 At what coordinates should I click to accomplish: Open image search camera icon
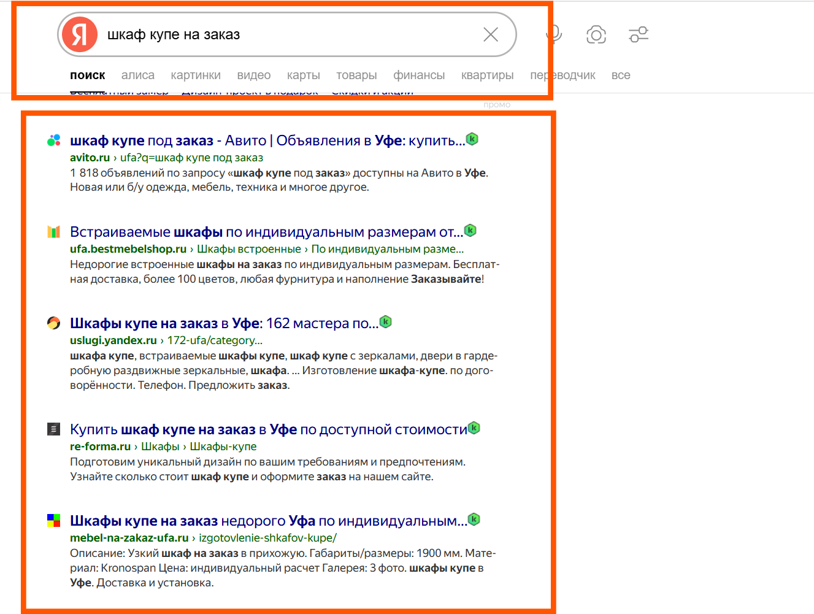596,34
